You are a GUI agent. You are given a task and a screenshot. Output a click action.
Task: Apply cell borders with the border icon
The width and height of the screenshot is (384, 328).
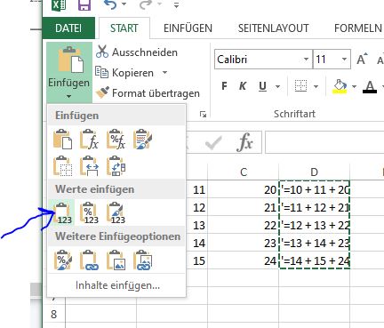300,86
